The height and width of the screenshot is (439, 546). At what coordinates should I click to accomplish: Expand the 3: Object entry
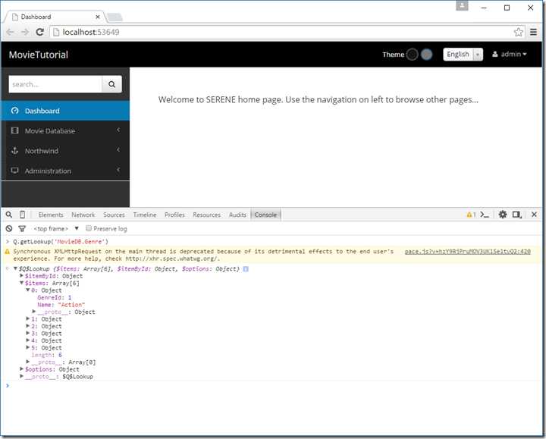tap(28, 333)
